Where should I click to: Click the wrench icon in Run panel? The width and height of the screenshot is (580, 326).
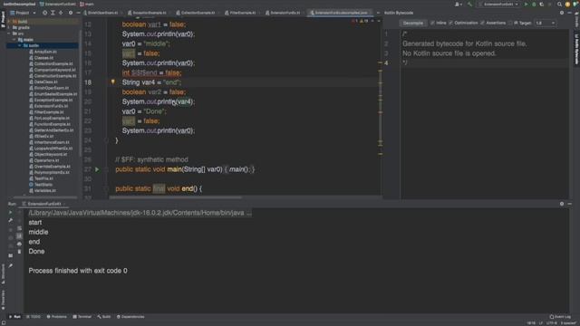10,220
